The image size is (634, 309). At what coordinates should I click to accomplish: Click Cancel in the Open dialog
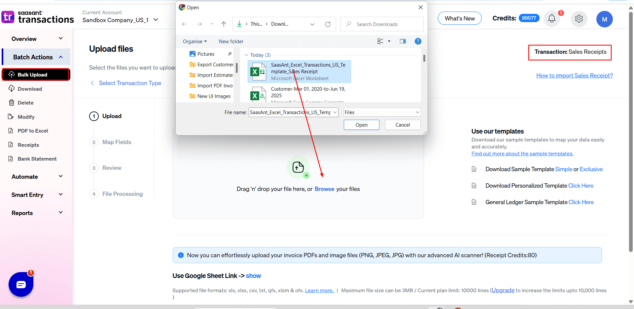[403, 125]
